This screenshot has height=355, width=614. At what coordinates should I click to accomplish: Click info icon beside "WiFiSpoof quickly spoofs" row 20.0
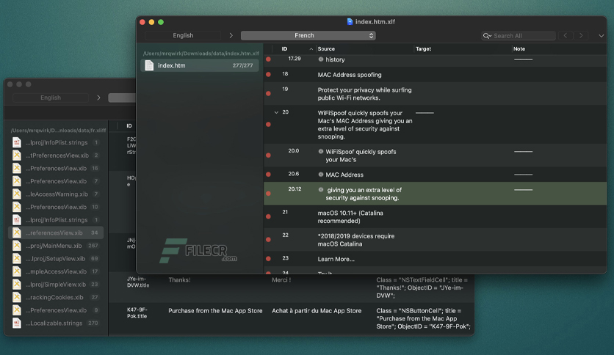coord(321,151)
